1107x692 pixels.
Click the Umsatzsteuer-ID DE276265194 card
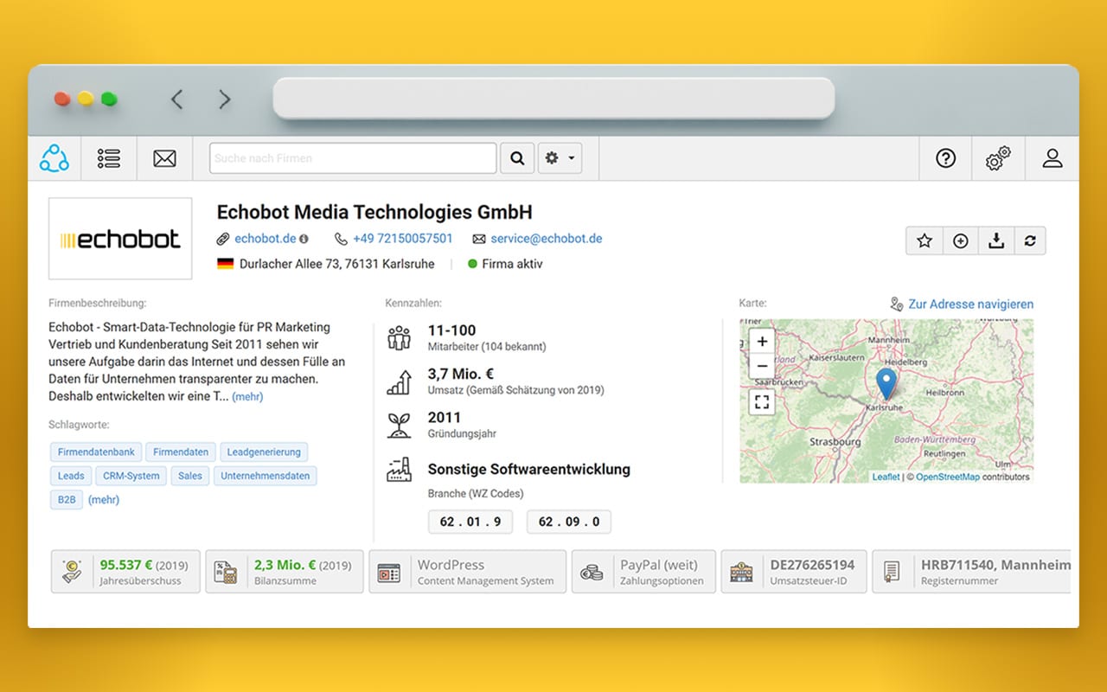794,572
